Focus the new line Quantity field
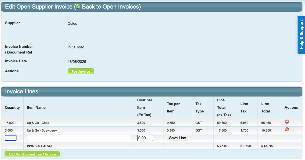The width and height of the screenshot is (305, 160). [11, 138]
